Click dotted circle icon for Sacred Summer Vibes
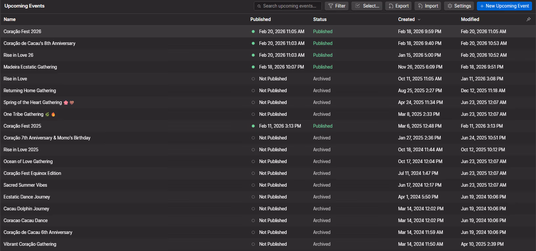The width and height of the screenshot is (536, 251). (253, 185)
